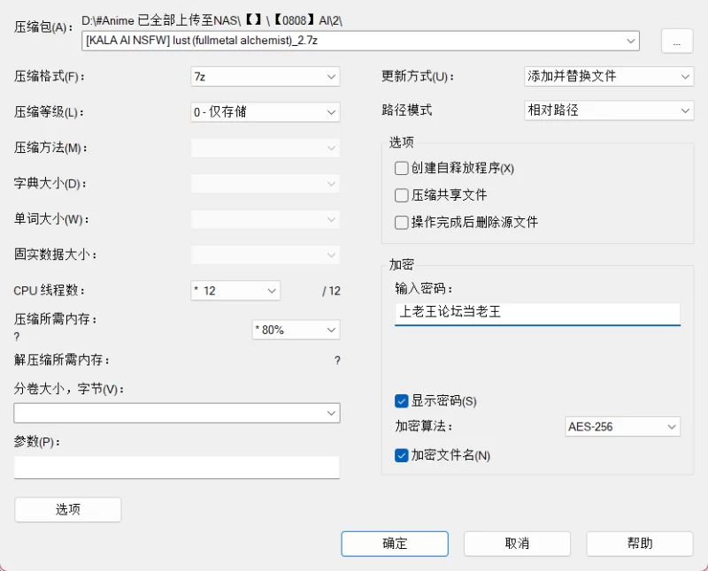Check the 压缩共享文件 option
The image size is (708, 571).
pyautogui.click(x=402, y=194)
